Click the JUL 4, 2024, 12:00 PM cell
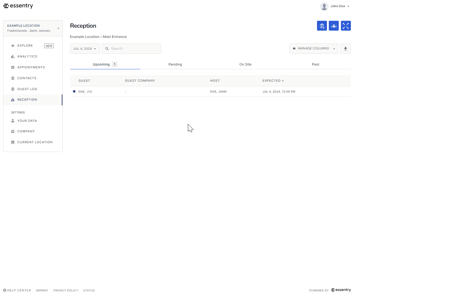Viewport: 471px width, 293px height. tap(279, 92)
